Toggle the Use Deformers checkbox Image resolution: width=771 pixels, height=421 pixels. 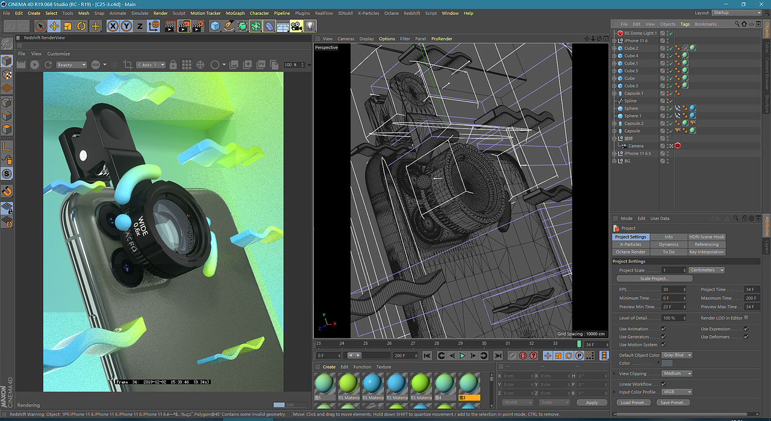point(746,337)
